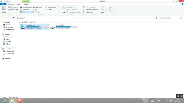Open Network in sidebar

pos(7,58)
